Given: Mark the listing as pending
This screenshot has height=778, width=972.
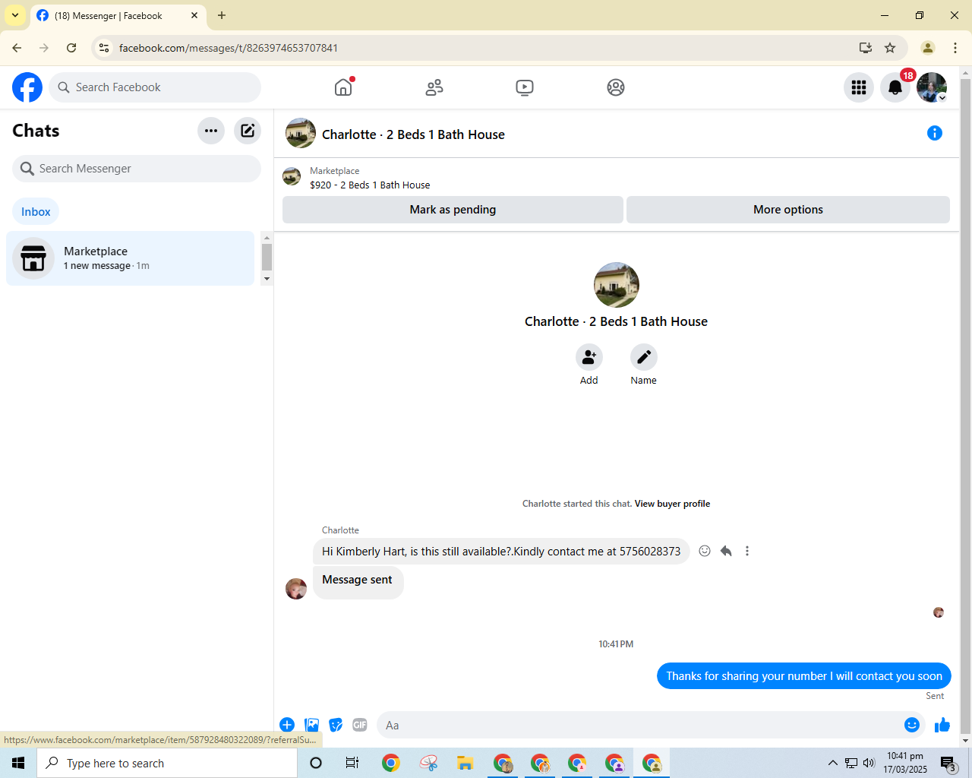Looking at the screenshot, I should pyautogui.click(x=453, y=210).
